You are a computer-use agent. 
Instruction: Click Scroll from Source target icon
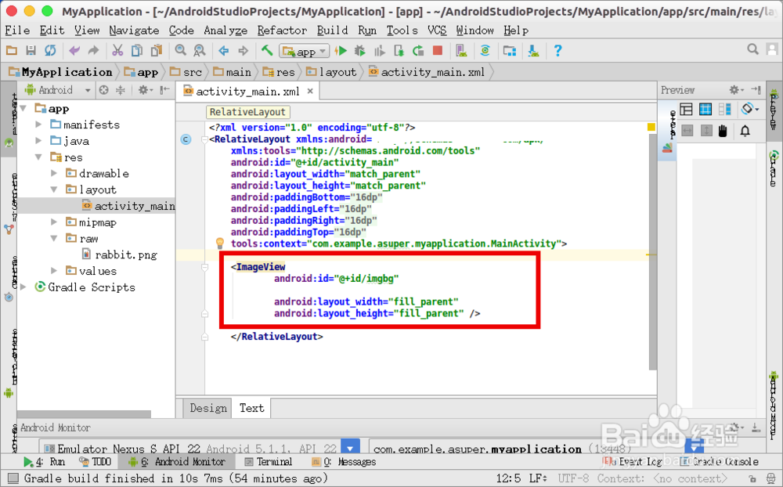point(104,90)
